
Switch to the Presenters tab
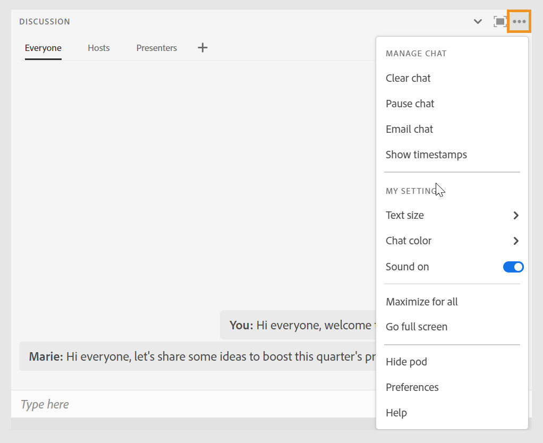(156, 48)
